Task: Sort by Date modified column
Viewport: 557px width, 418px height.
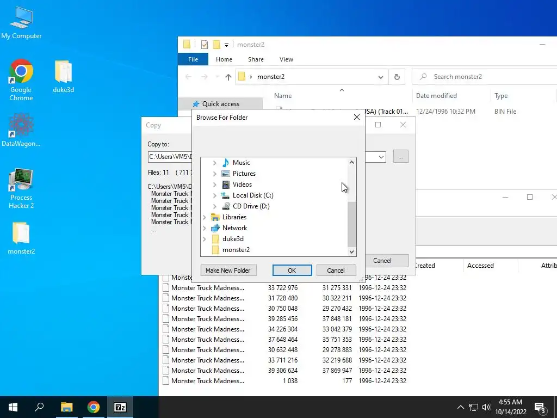Action: click(x=436, y=96)
